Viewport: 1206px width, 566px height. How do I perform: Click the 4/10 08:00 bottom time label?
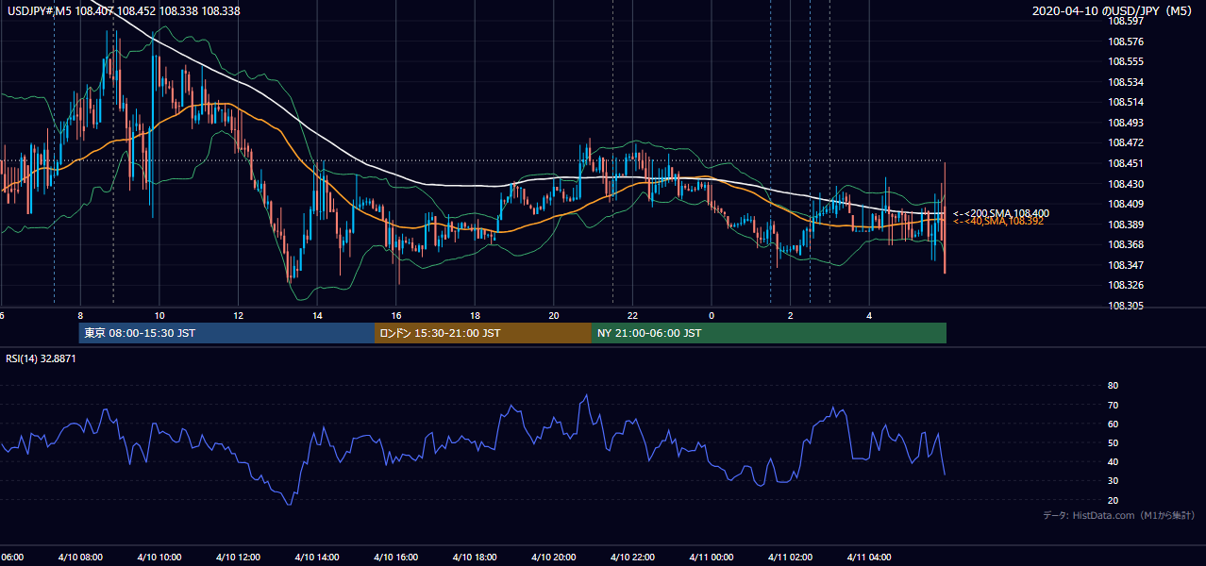click(x=79, y=558)
